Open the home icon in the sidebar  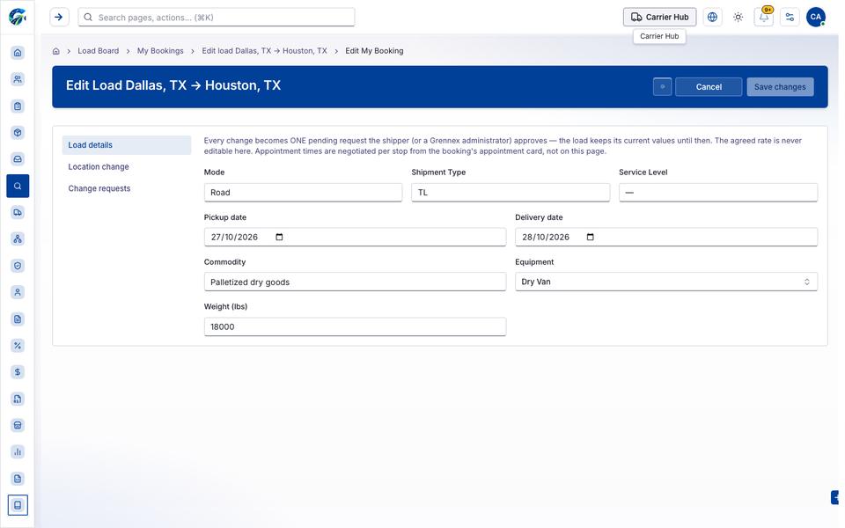coord(18,52)
